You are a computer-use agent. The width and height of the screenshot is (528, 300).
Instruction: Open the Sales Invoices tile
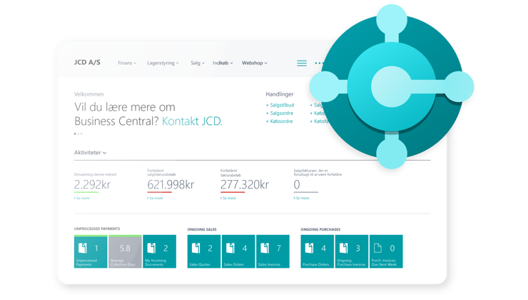[x=272, y=251]
